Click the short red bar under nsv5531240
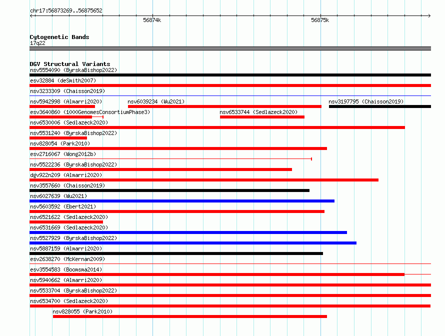 coord(58,138)
